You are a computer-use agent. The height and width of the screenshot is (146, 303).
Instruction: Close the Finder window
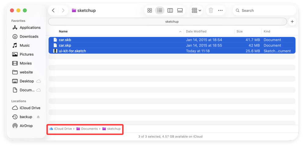(12, 10)
